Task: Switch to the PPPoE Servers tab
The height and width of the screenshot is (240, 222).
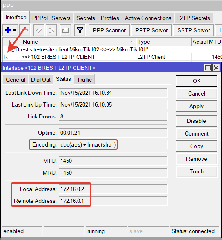Action: (x=51, y=18)
